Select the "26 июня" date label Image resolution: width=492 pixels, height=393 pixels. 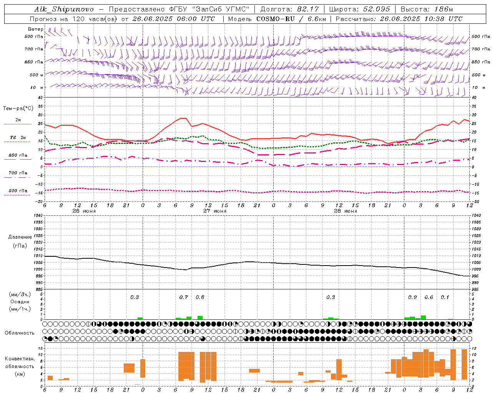(84, 211)
